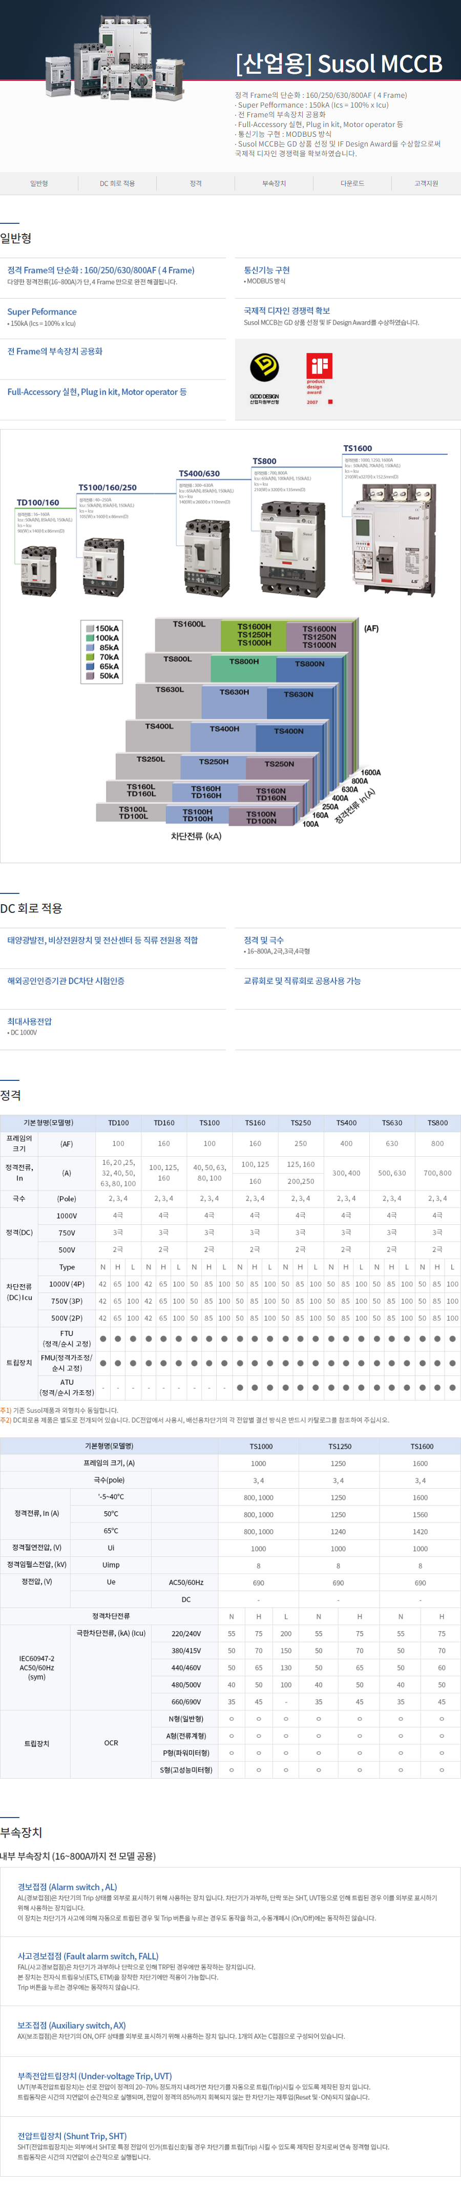
Task: Click the S형(고성능미터형) row label
Action: (186, 1770)
